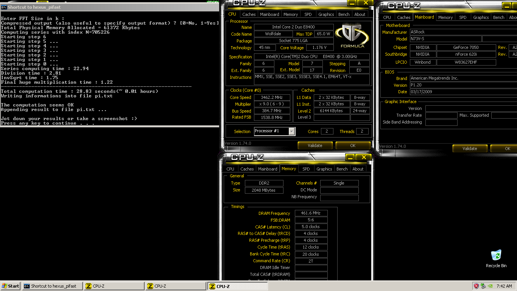The image size is (517, 291).
Task: Switch to SPD tab in the DDR2 memory window
Action: tap(306, 169)
